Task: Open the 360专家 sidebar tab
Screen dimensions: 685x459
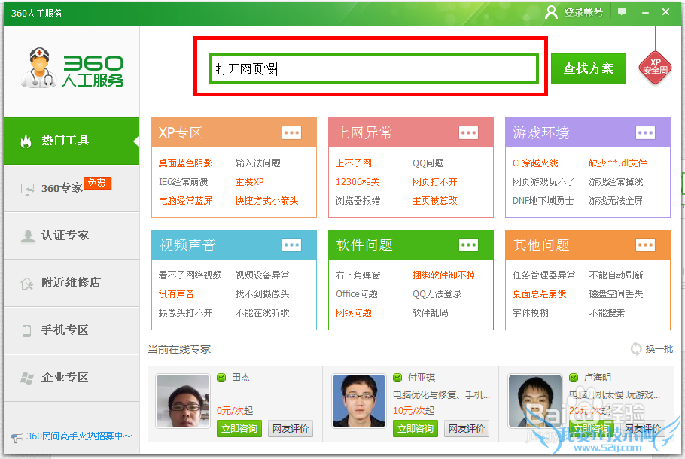Action: point(72,188)
